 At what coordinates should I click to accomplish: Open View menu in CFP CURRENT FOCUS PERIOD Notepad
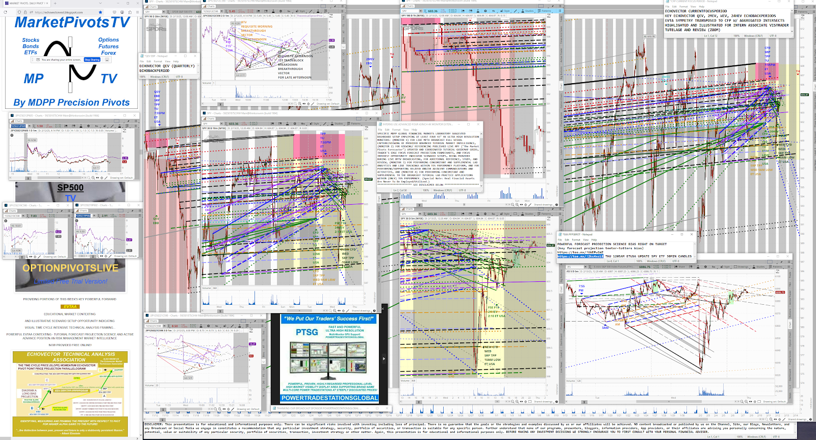693,7
